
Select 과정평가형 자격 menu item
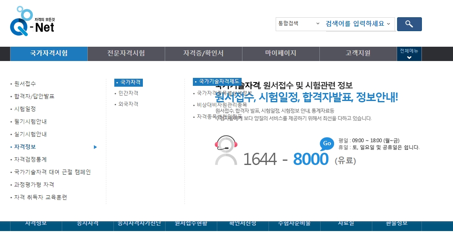coord(34,184)
